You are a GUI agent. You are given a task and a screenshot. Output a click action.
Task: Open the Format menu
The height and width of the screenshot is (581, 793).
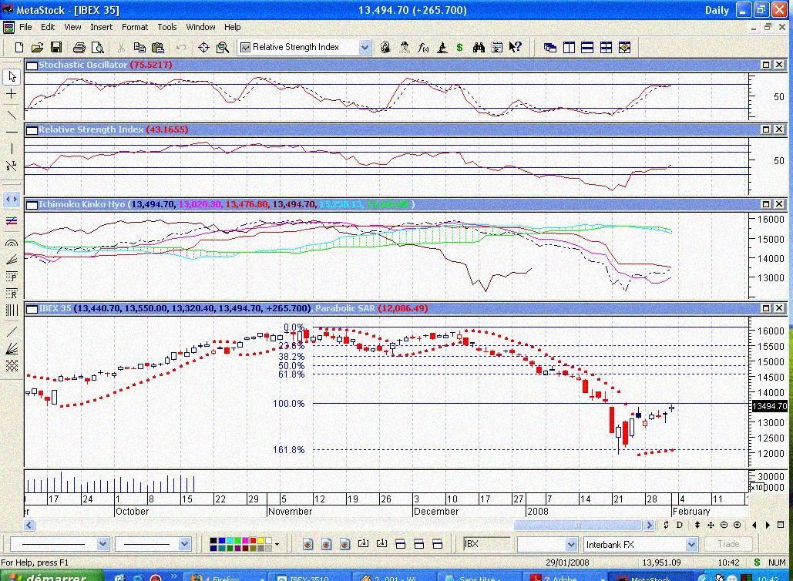click(134, 27)
